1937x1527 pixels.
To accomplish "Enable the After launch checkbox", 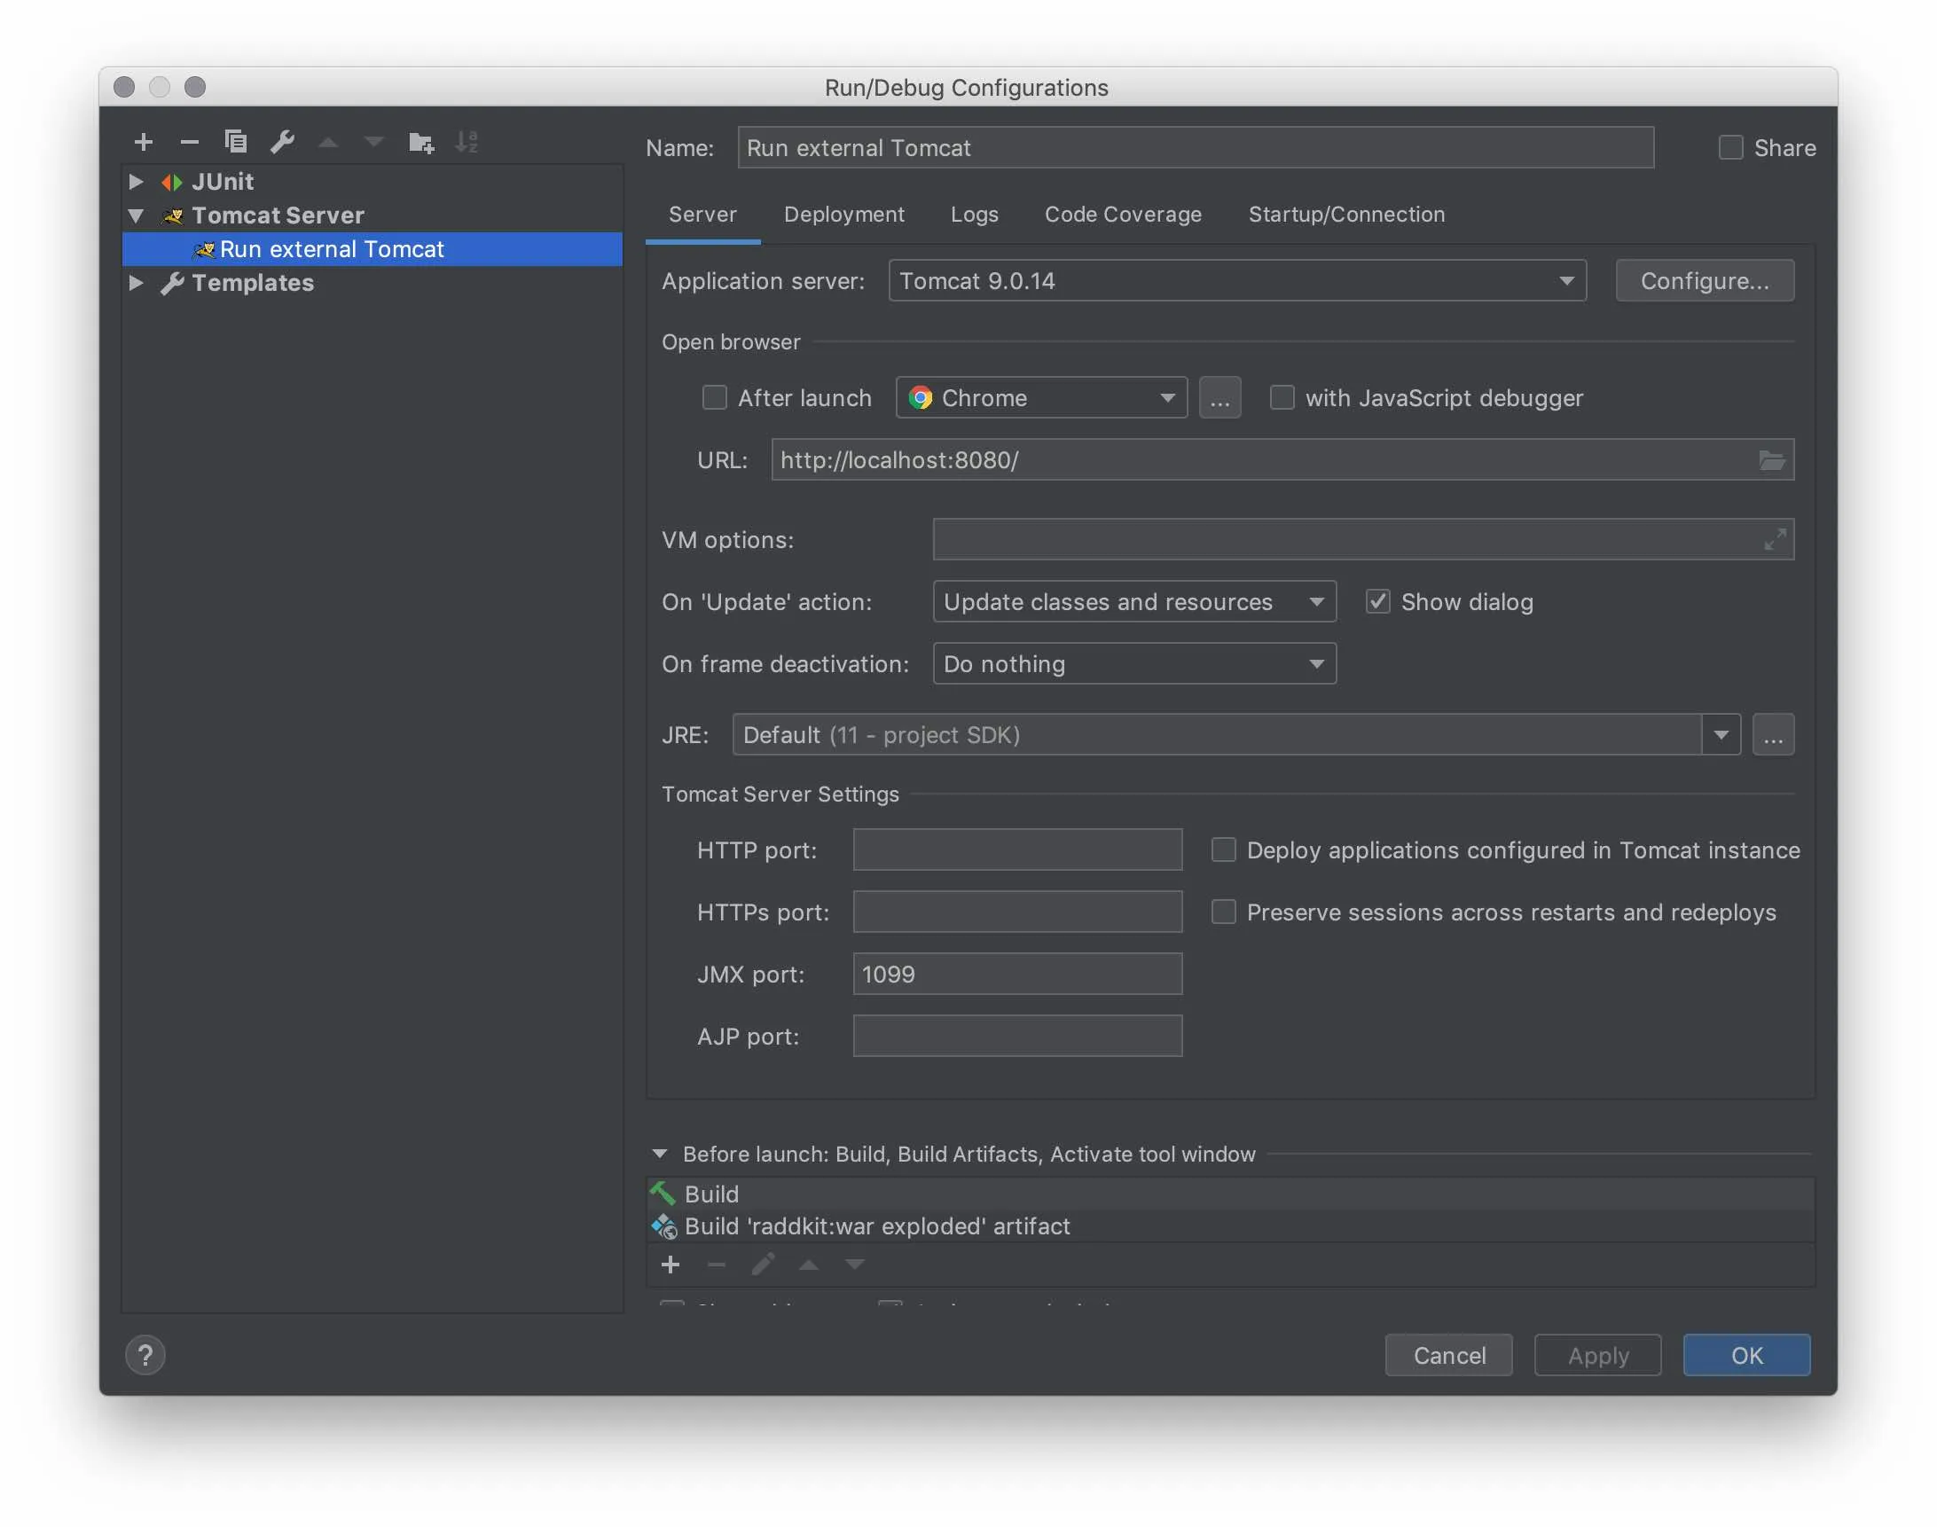I will [714, 398].
